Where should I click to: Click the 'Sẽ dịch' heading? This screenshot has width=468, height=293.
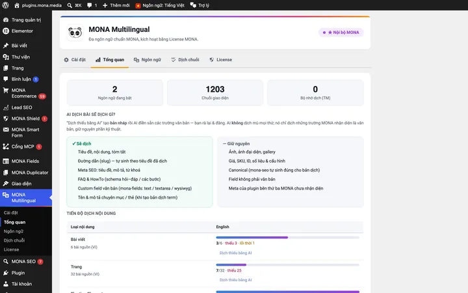82,144
